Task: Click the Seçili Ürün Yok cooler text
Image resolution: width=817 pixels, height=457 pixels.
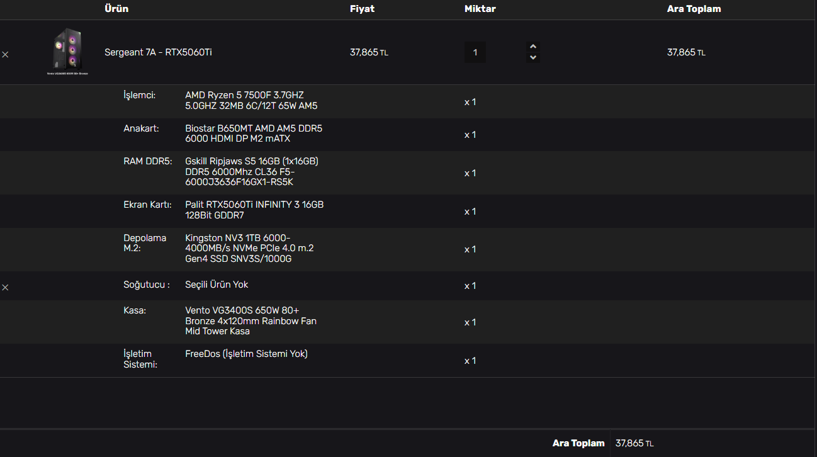Action: tap(217, 285)
